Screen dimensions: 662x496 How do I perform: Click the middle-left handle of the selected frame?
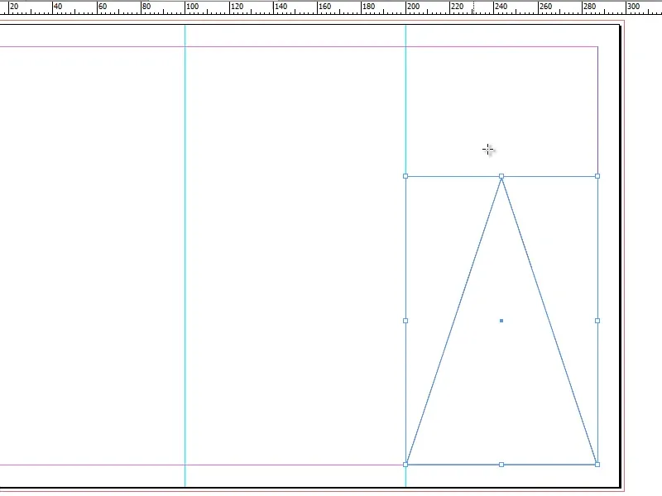click(405, 321)
